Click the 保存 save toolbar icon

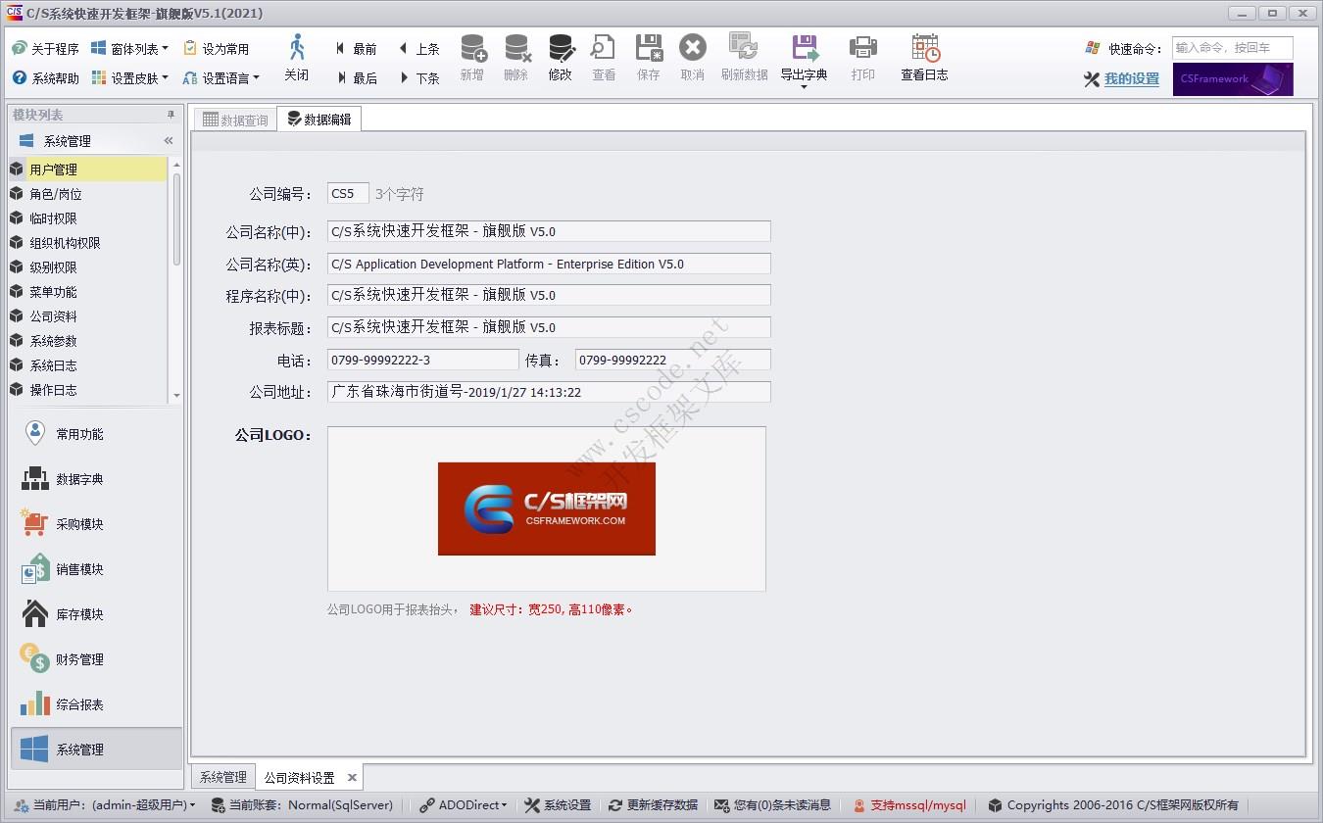tap(648, 57)
